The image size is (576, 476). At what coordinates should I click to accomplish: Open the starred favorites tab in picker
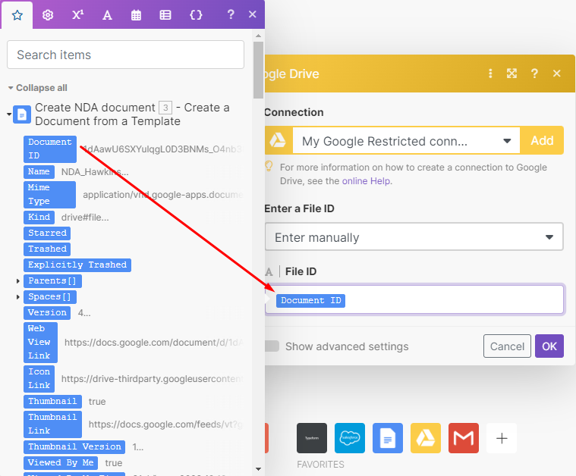[17, 15]
